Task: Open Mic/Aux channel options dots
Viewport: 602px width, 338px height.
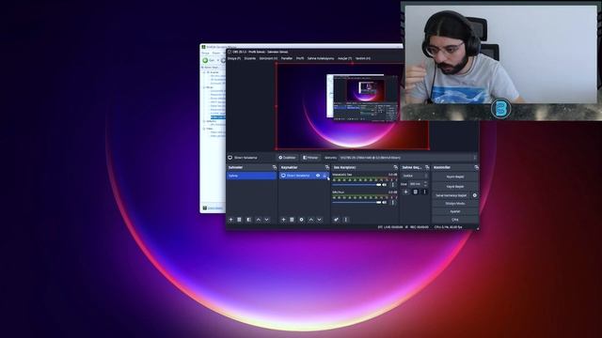Action: [392, 203]
